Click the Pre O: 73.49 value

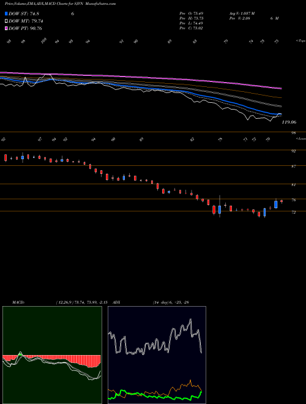tap(192, 13)
